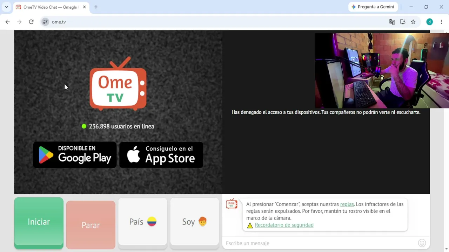Click the yellow warning triangle icon

click(250, 225)
